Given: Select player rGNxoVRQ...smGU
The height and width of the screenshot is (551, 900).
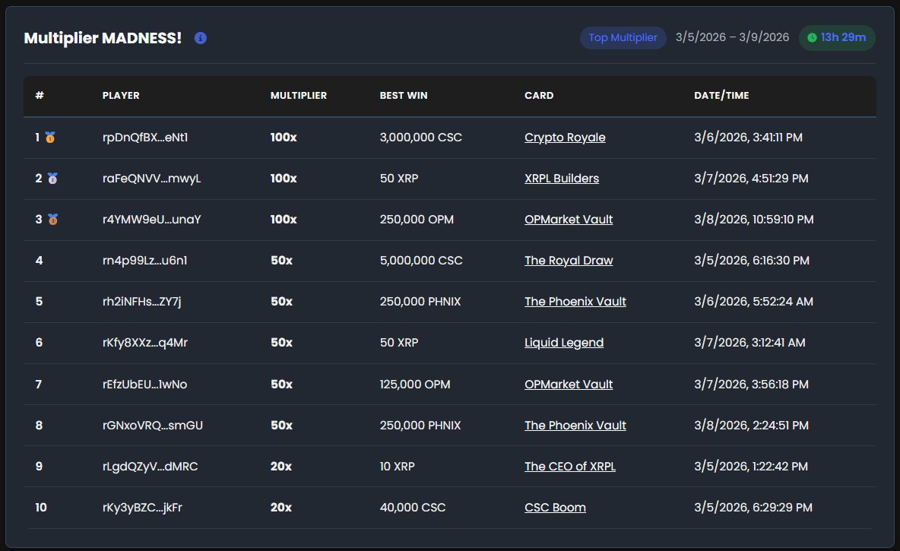Looking at the screenshot, I should 153,426.
